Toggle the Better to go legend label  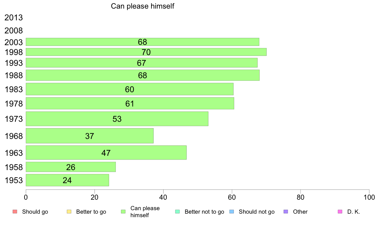point(91,212)
